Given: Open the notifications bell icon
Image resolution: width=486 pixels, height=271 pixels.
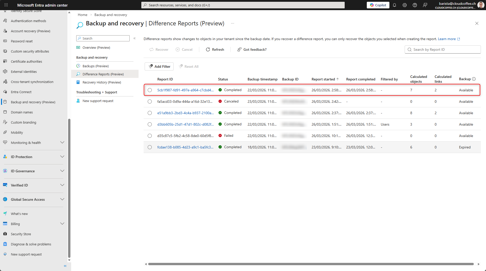Looking at the screenshot, I should point(394,5).
